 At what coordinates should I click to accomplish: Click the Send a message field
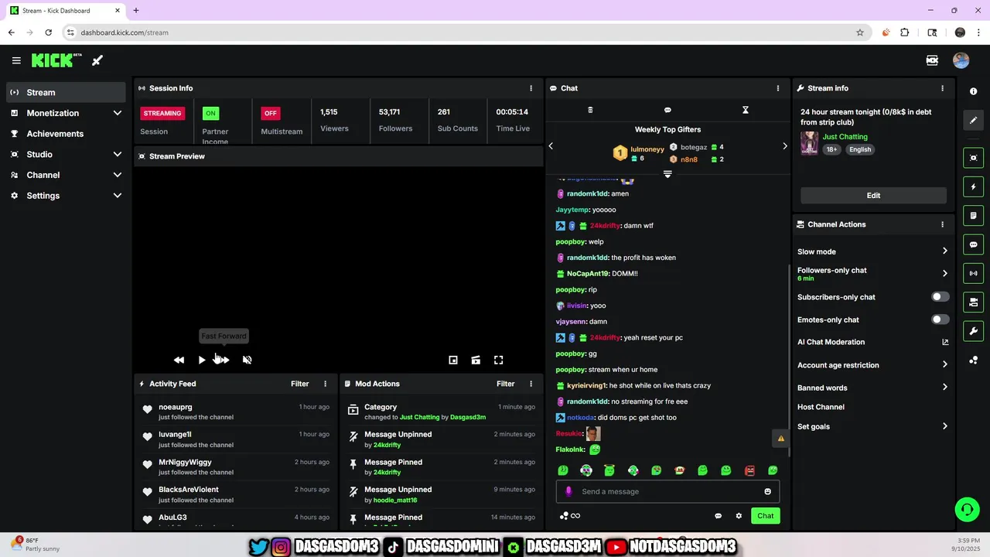pyautogui.click(x=667, y=491)
